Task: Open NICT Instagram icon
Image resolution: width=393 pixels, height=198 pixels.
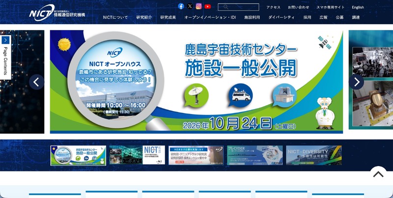Action: 199,6
